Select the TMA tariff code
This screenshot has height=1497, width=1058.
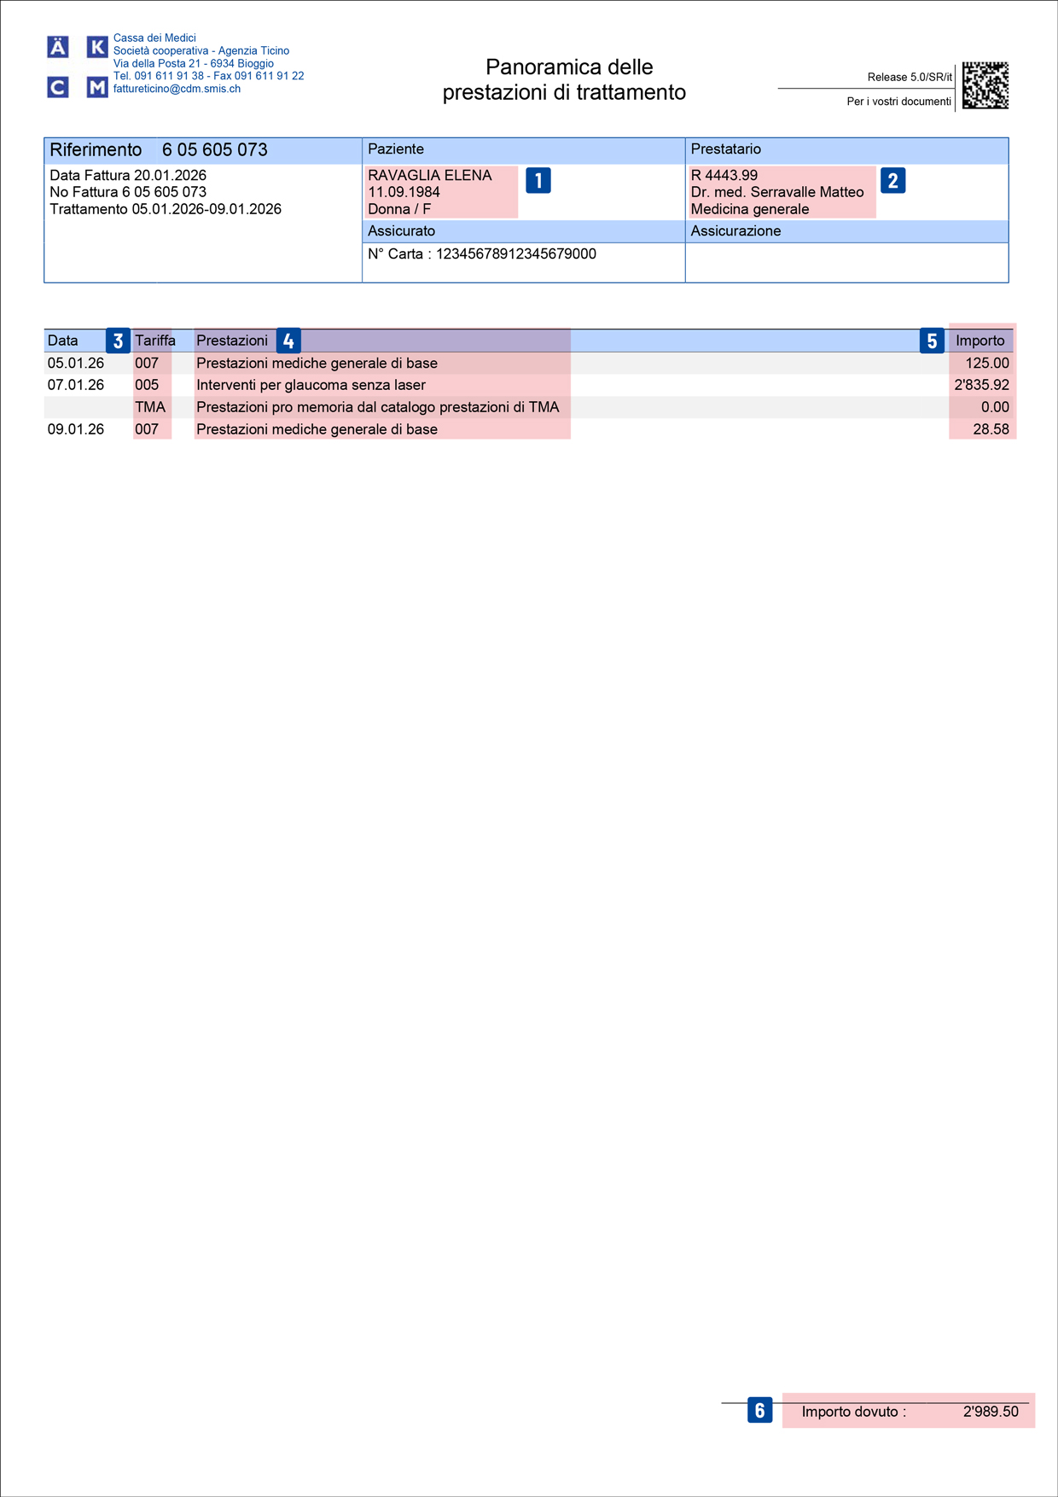pyautogui.click(x=150, y=407)
